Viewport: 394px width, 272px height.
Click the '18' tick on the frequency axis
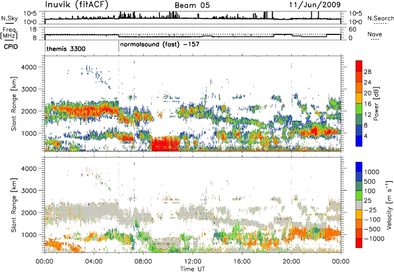coord(33,29)
